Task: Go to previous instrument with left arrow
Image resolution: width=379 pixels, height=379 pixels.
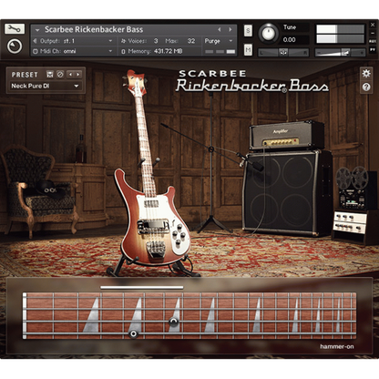Action: coord(220,29)
